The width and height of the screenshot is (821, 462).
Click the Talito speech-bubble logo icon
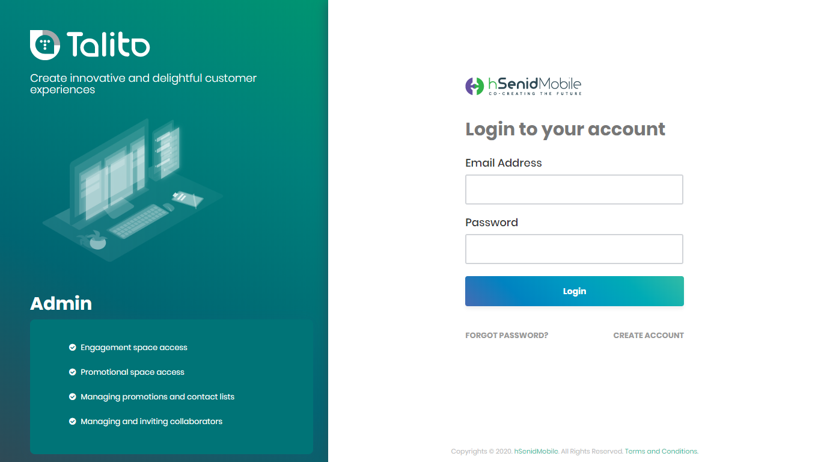45,45
